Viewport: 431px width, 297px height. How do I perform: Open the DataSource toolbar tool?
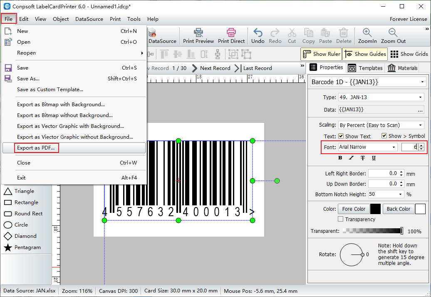click(162, 36)
